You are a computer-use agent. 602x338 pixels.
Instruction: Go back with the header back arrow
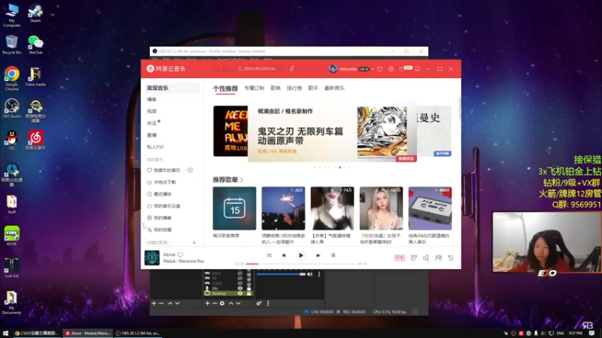[217, 69]
